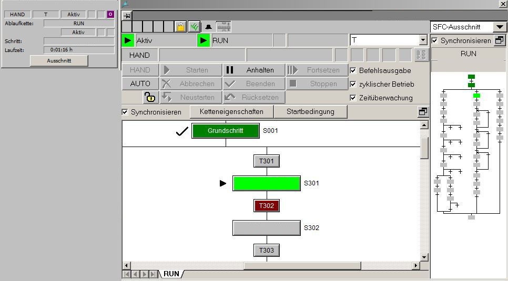Toggle Synchronisieren checkbox above chart

(x=125, y=112)
